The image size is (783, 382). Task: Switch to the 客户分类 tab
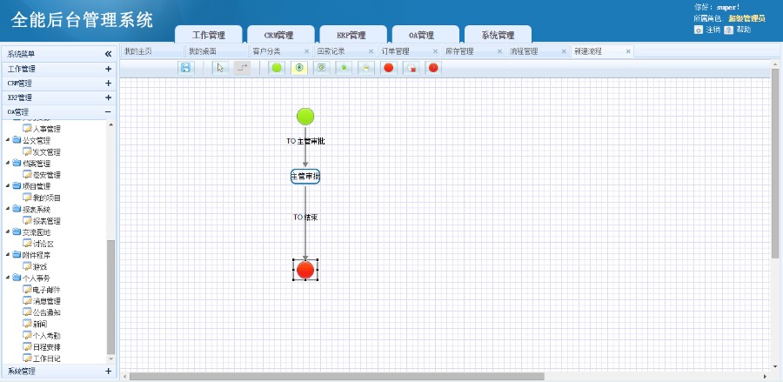(x=281, y=51)
